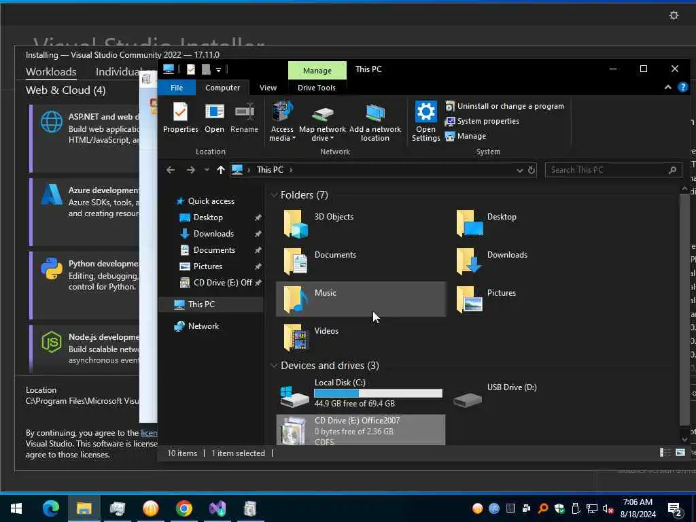Select the Python development workload card
Image resolution: width=696 pixels, height=522 pixels.
[84, 285]
